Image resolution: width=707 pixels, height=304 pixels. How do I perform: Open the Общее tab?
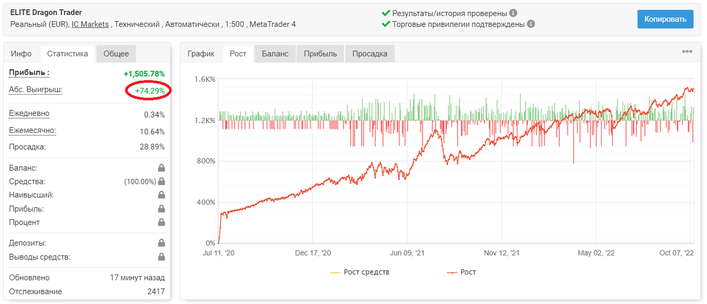click(116, 54)
